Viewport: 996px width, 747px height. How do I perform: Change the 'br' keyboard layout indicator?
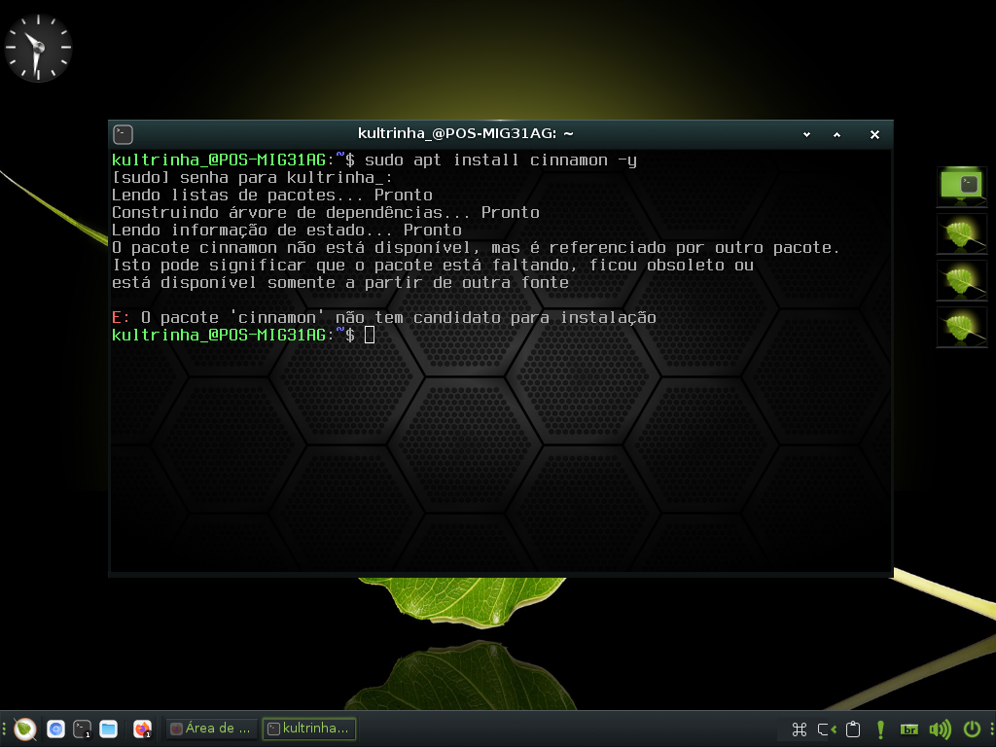coord(909,729)
